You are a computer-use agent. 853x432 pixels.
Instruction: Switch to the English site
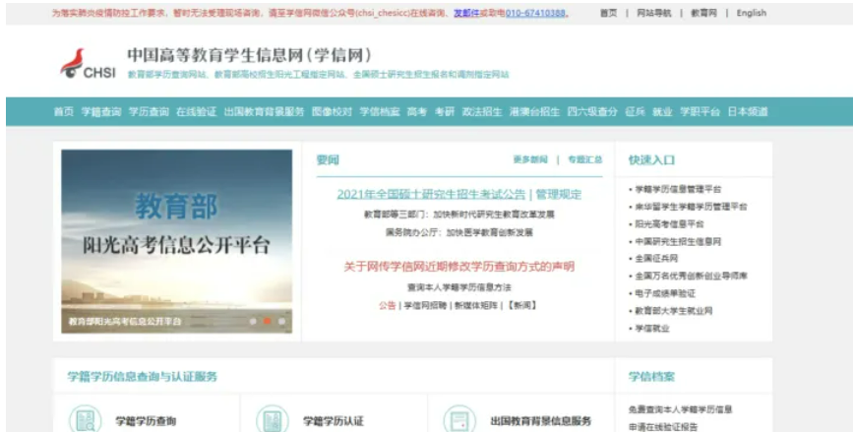click(x=752, y=13)
